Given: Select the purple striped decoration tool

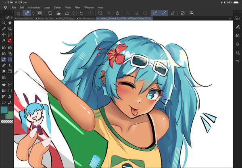Looking at the screenshot, I should (x=10, y=59).
